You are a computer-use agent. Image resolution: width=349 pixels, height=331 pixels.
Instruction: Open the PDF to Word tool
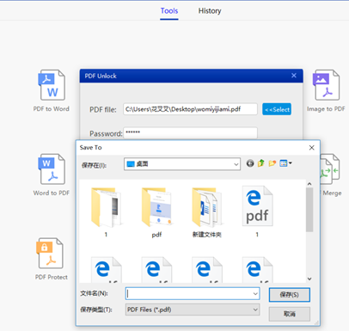coord(52,90)
